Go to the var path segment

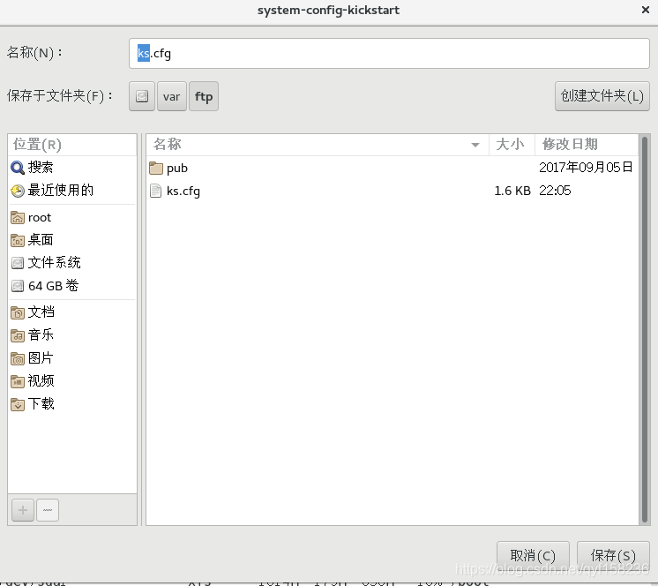point(172,96)
